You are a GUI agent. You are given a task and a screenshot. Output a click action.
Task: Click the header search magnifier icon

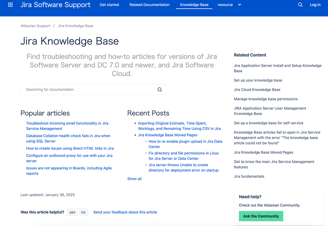(300, 5)
